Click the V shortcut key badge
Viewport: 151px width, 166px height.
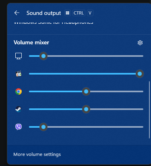90,13
